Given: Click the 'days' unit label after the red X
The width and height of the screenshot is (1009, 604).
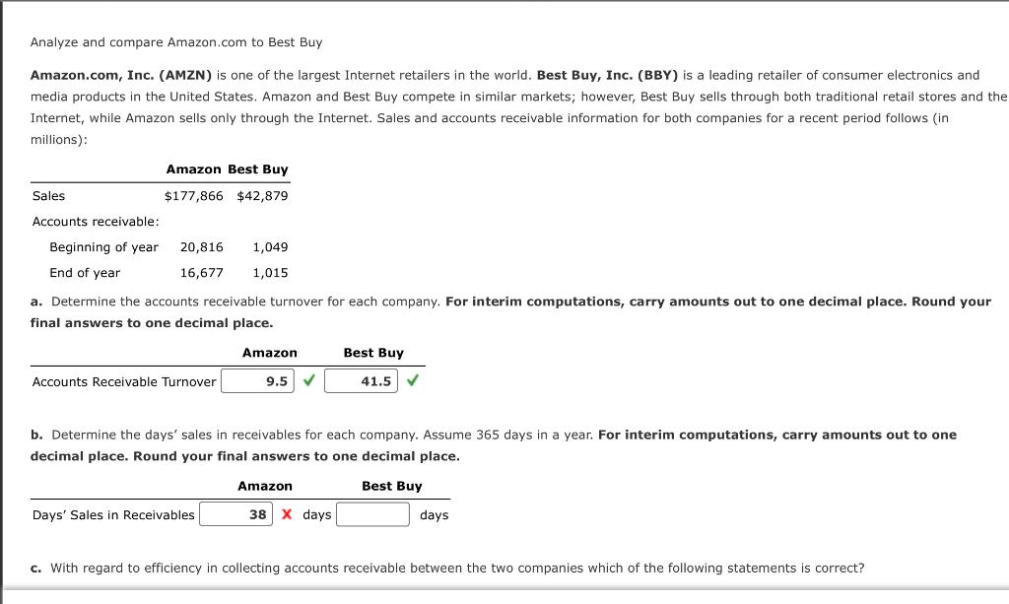Looking at the screenshot, I should pos(316,514).
